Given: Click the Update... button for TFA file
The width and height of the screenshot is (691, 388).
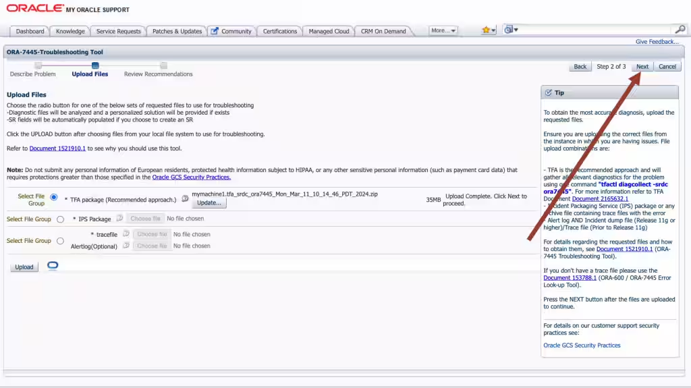Looking at the screenshot, I should [x=209, y=203].
